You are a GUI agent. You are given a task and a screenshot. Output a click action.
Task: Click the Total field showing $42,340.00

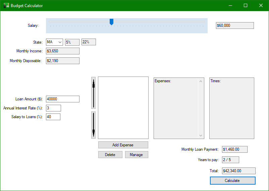[x=238, y=171]
